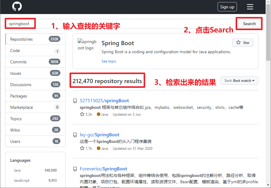Click the Search button
This screenshot has height=188, width=271.
click(x=249, y=24)
